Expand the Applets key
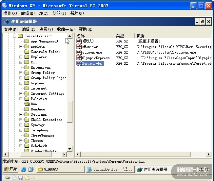214x181 pixels. [21, 46]
